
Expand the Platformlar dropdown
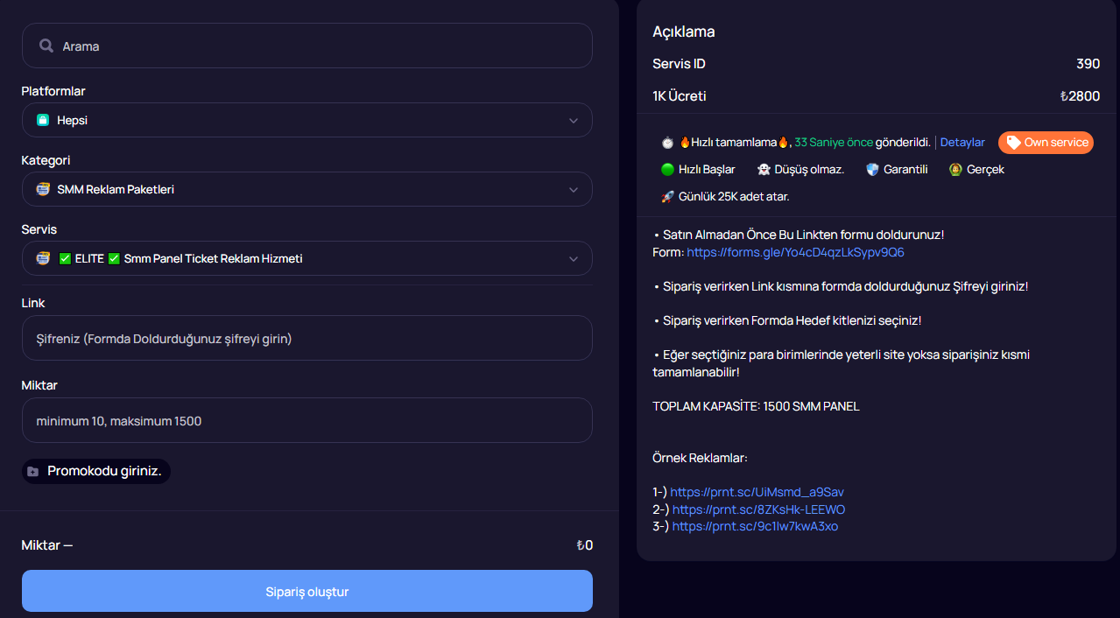coord(307,120)
